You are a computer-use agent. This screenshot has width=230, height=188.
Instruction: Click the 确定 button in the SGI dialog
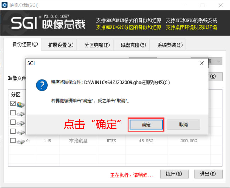[x=146, y=125]
